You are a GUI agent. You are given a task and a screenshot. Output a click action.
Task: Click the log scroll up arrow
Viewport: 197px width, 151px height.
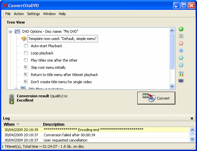(x=192, y=130)
